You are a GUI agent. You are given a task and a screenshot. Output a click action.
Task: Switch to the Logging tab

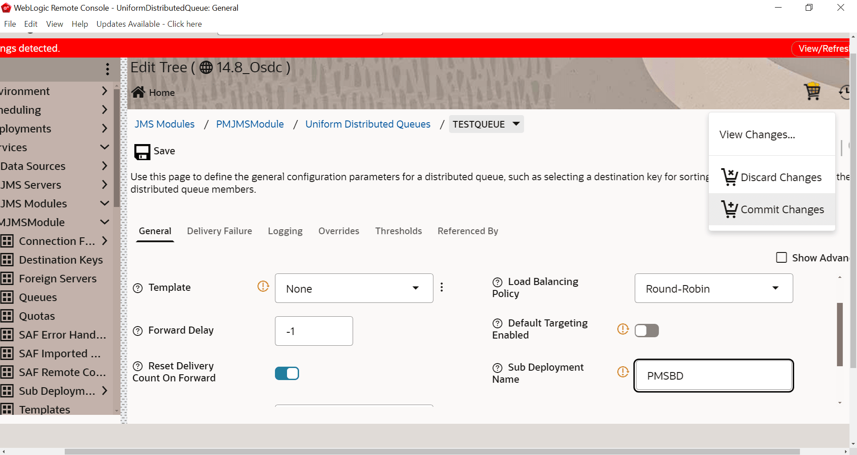click(285, 231)
